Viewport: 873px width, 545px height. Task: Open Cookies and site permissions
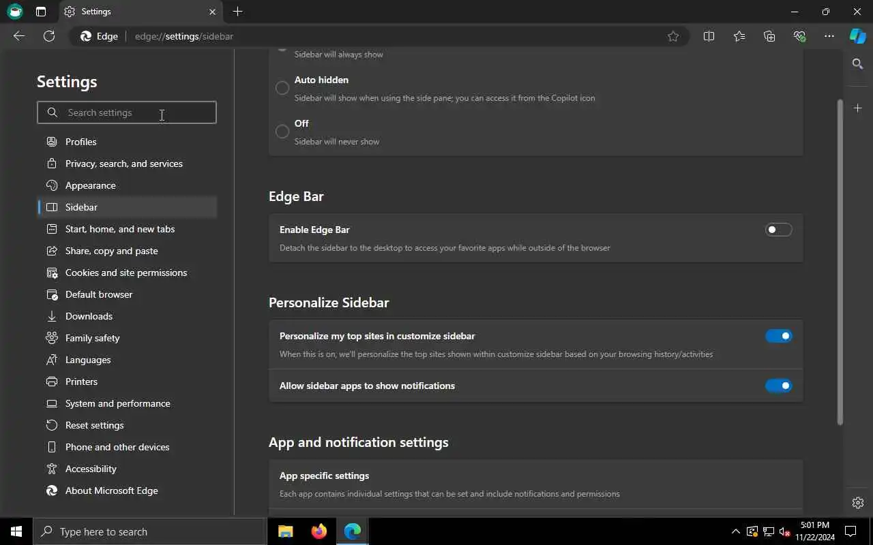coord(127,272)
